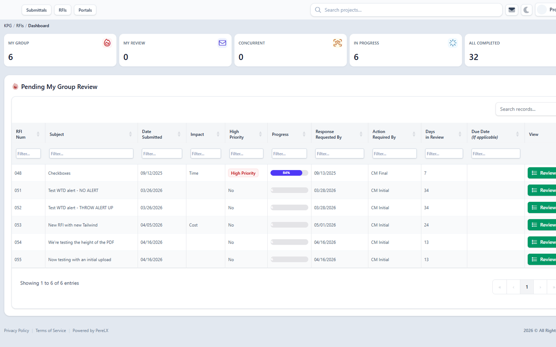Review RFI 052 THROW ALERT UP
The image size is (556, 347).
click(542, 208)
